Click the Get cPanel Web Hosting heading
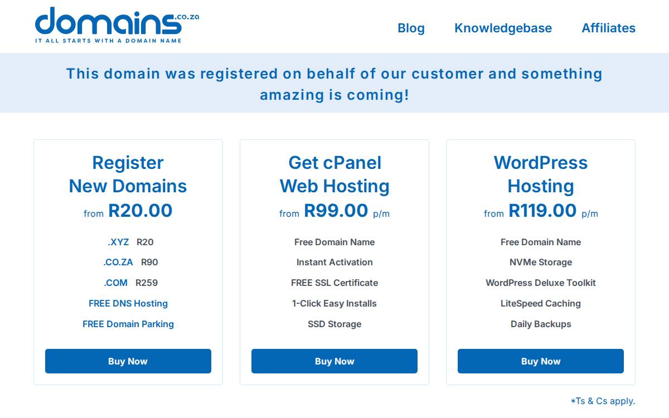 (x=334, y=174)
